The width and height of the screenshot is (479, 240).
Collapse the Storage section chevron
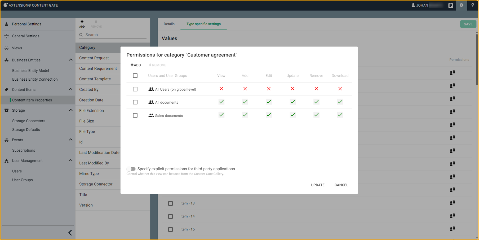click(70, 110)
